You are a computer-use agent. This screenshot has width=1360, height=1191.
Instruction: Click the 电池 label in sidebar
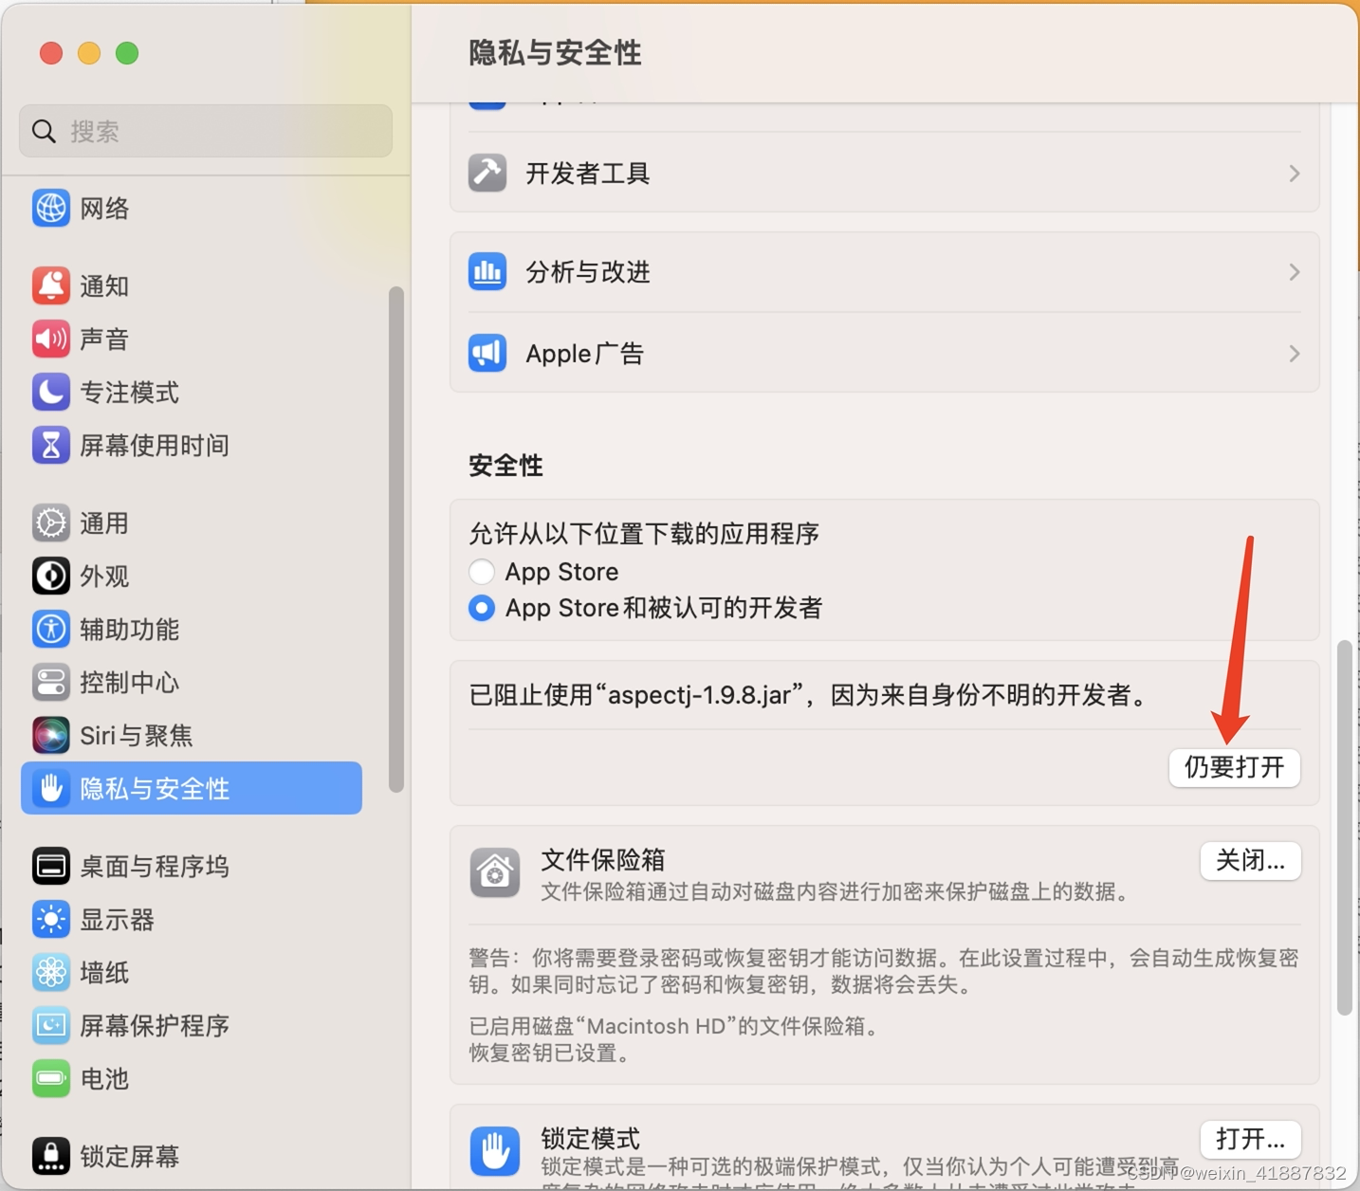[104, 1079]
